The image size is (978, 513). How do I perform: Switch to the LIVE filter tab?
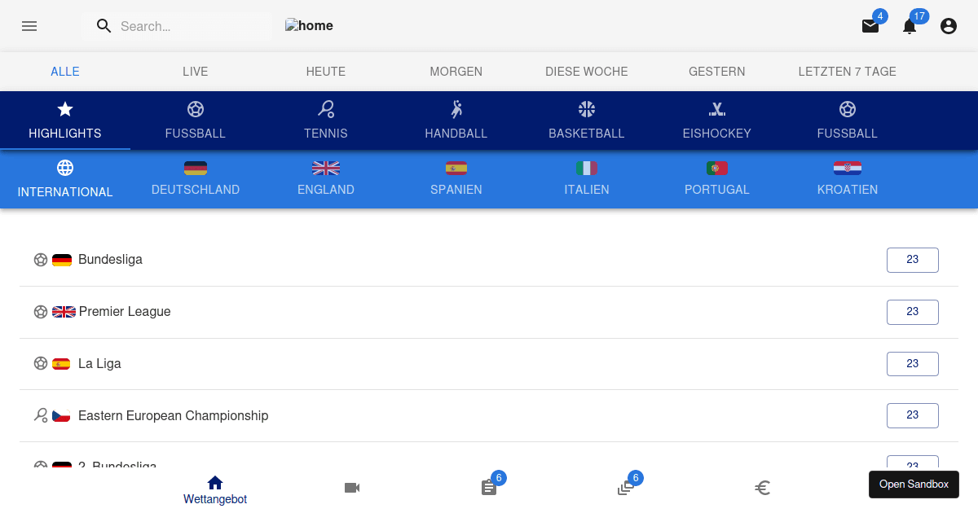(x=196, y=72)
